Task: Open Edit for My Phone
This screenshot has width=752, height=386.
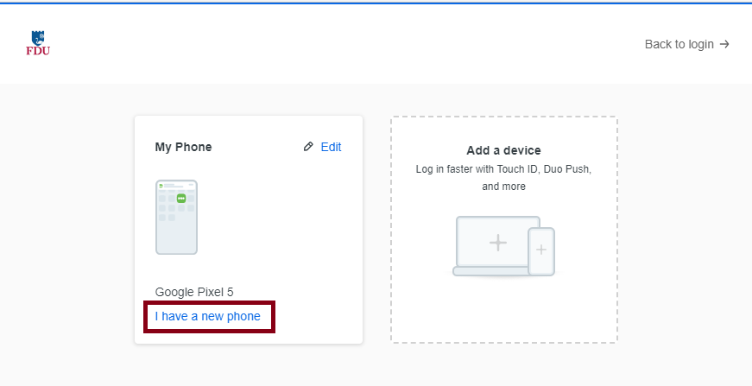Action: point(331,147)
